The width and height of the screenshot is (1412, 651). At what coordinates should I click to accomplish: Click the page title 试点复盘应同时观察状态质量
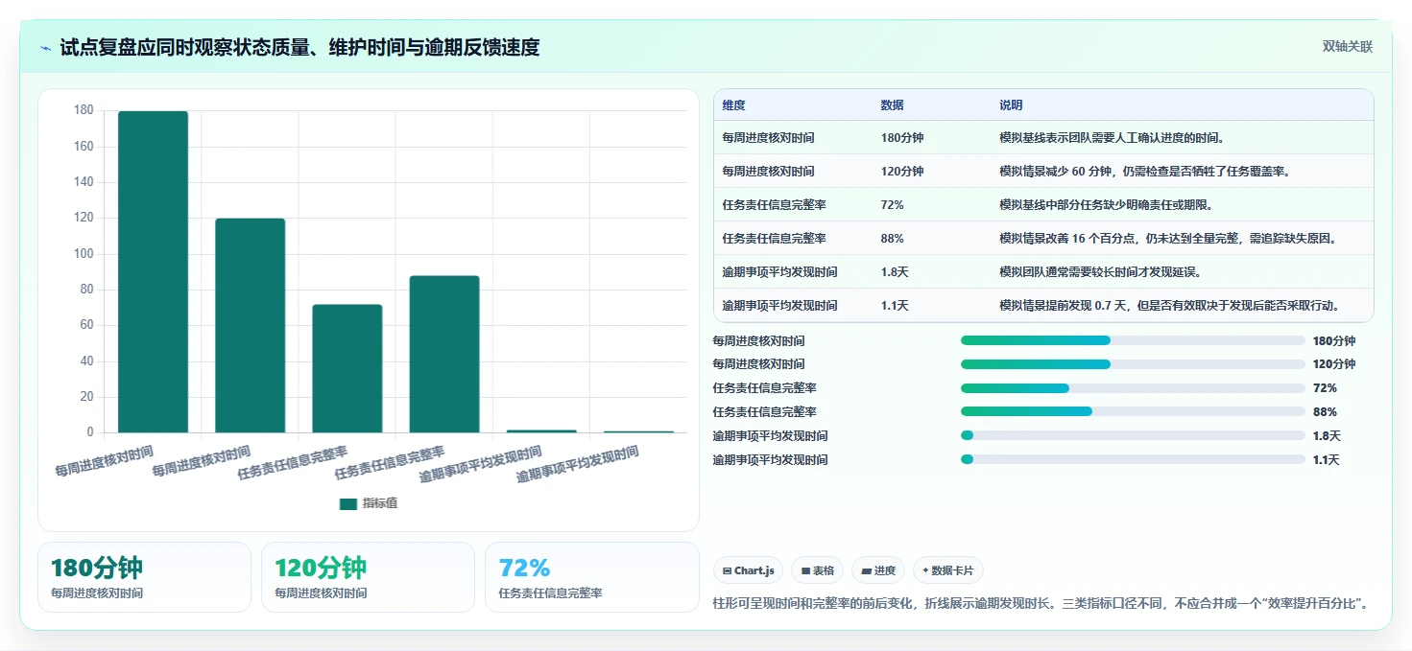pos(299,47)
